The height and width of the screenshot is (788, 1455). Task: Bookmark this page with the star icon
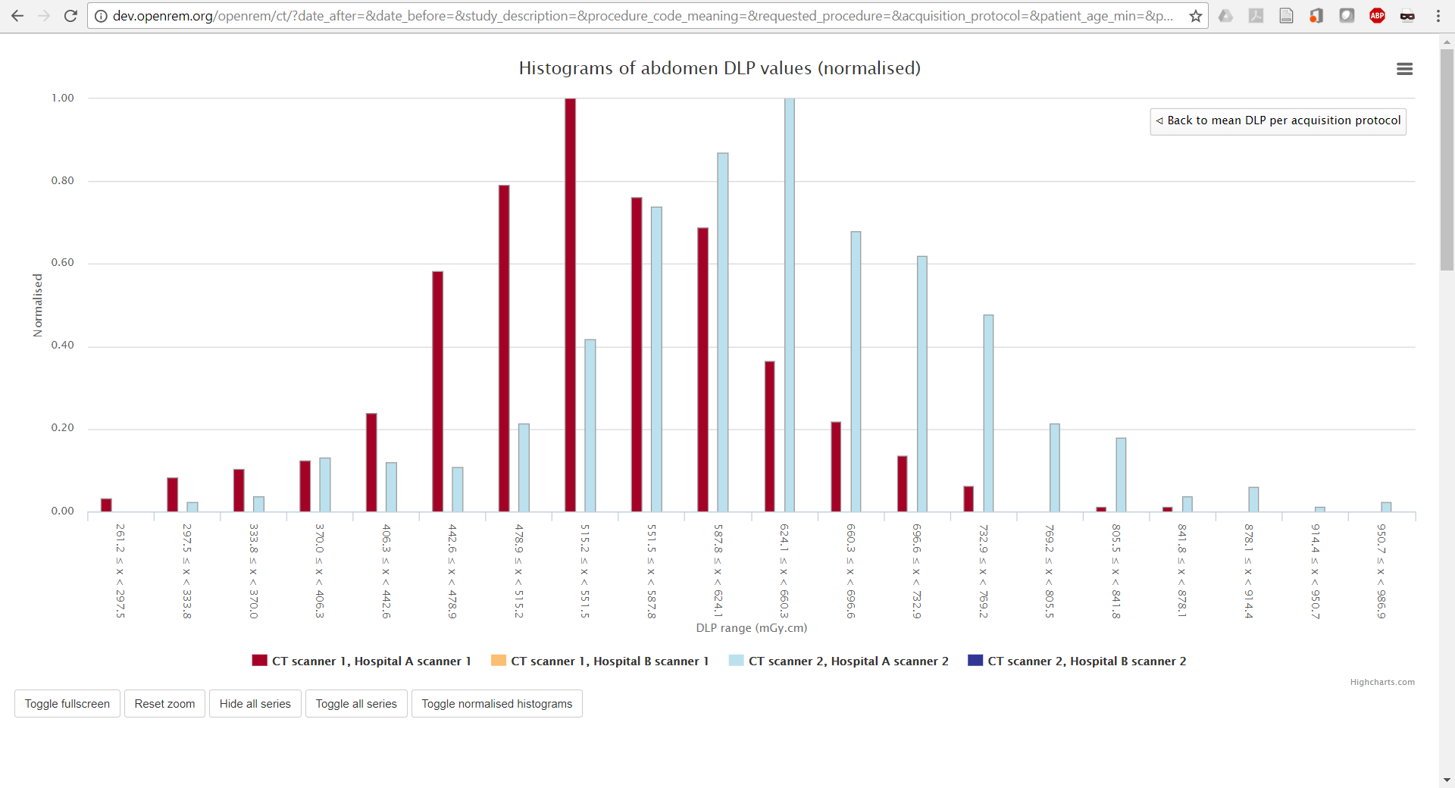point(1195,16)
